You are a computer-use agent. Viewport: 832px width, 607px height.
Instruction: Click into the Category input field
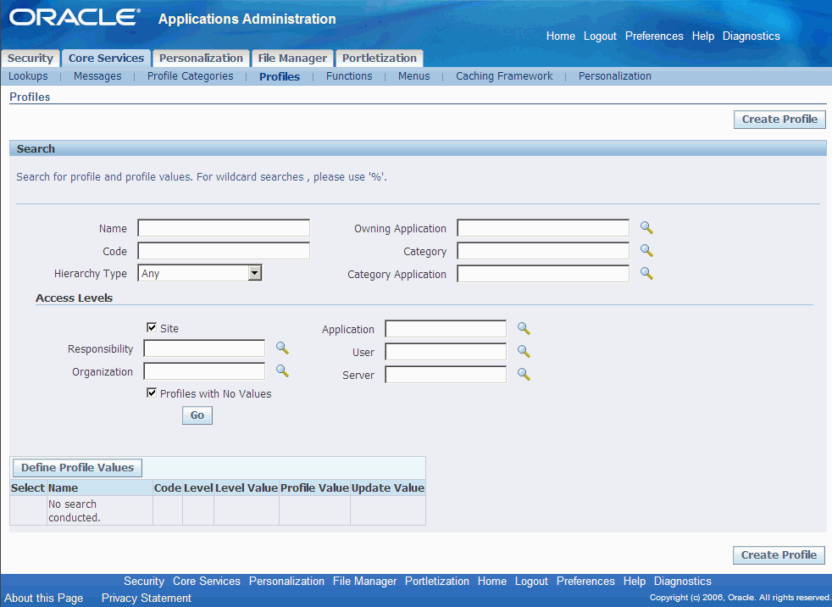[543, 251]
